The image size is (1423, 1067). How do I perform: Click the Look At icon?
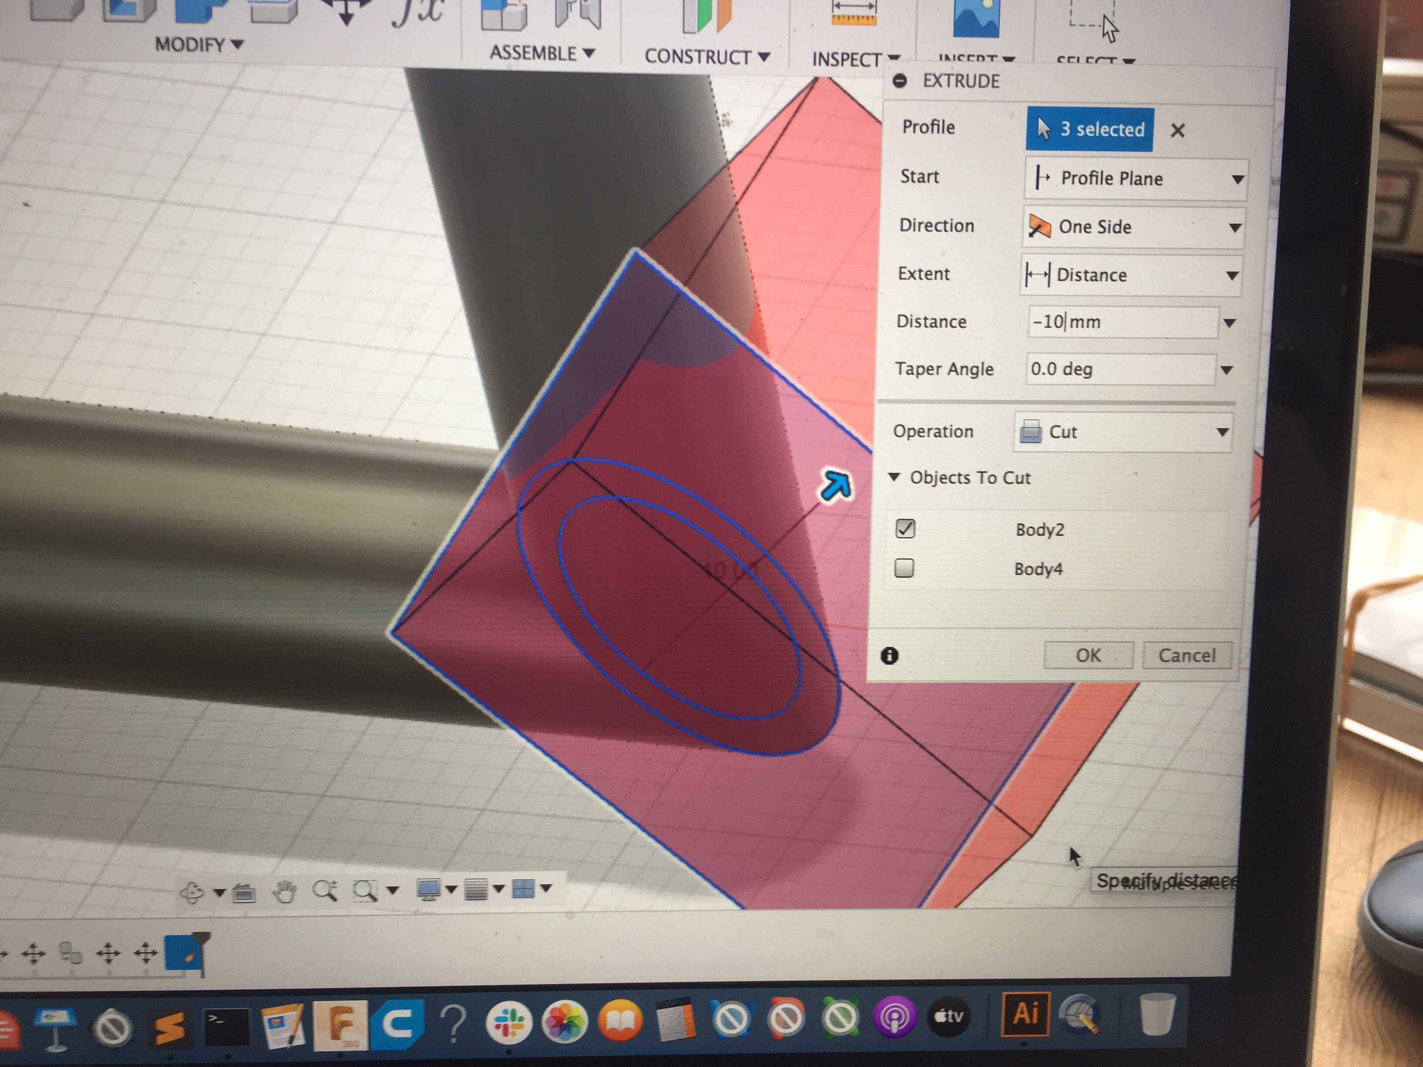(x=244, y=892)
